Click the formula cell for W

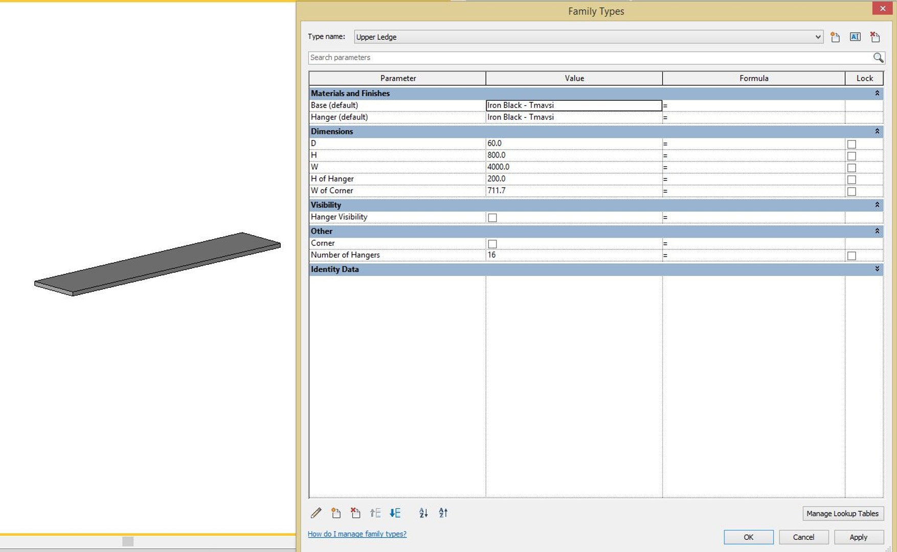754,167
